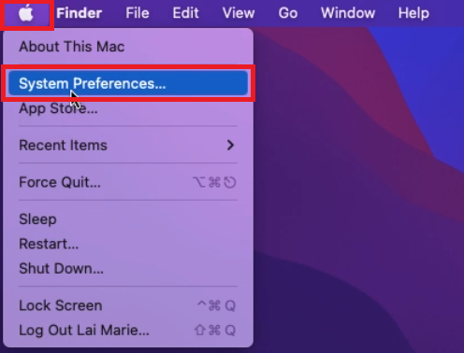Screen dimensions: 464x353
Task: Open the Help menu
Action: tap(413, 13)
